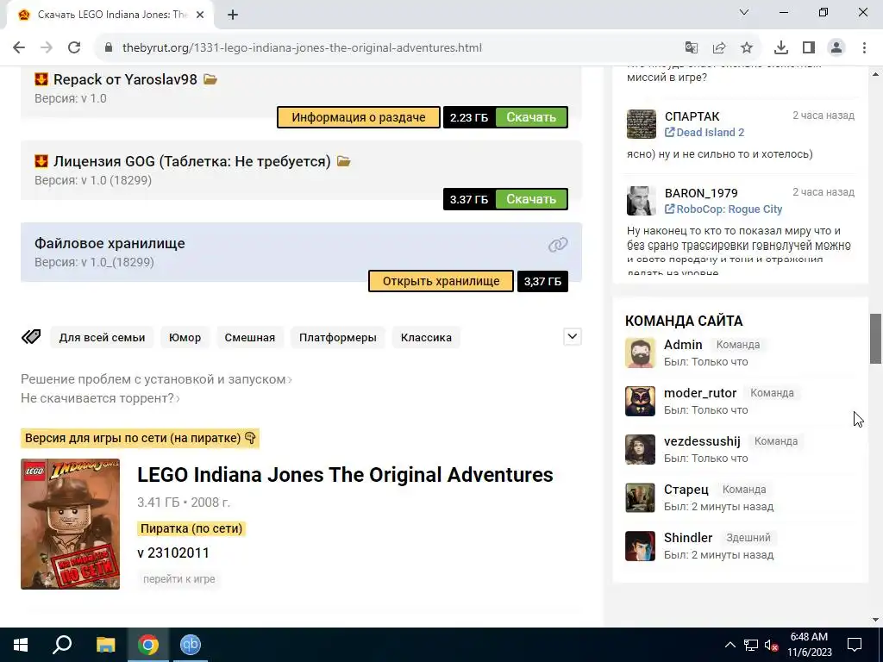Open Windows taskbar search
The width and height of the screenshot is (883, 662).
(x=62, y=645)
